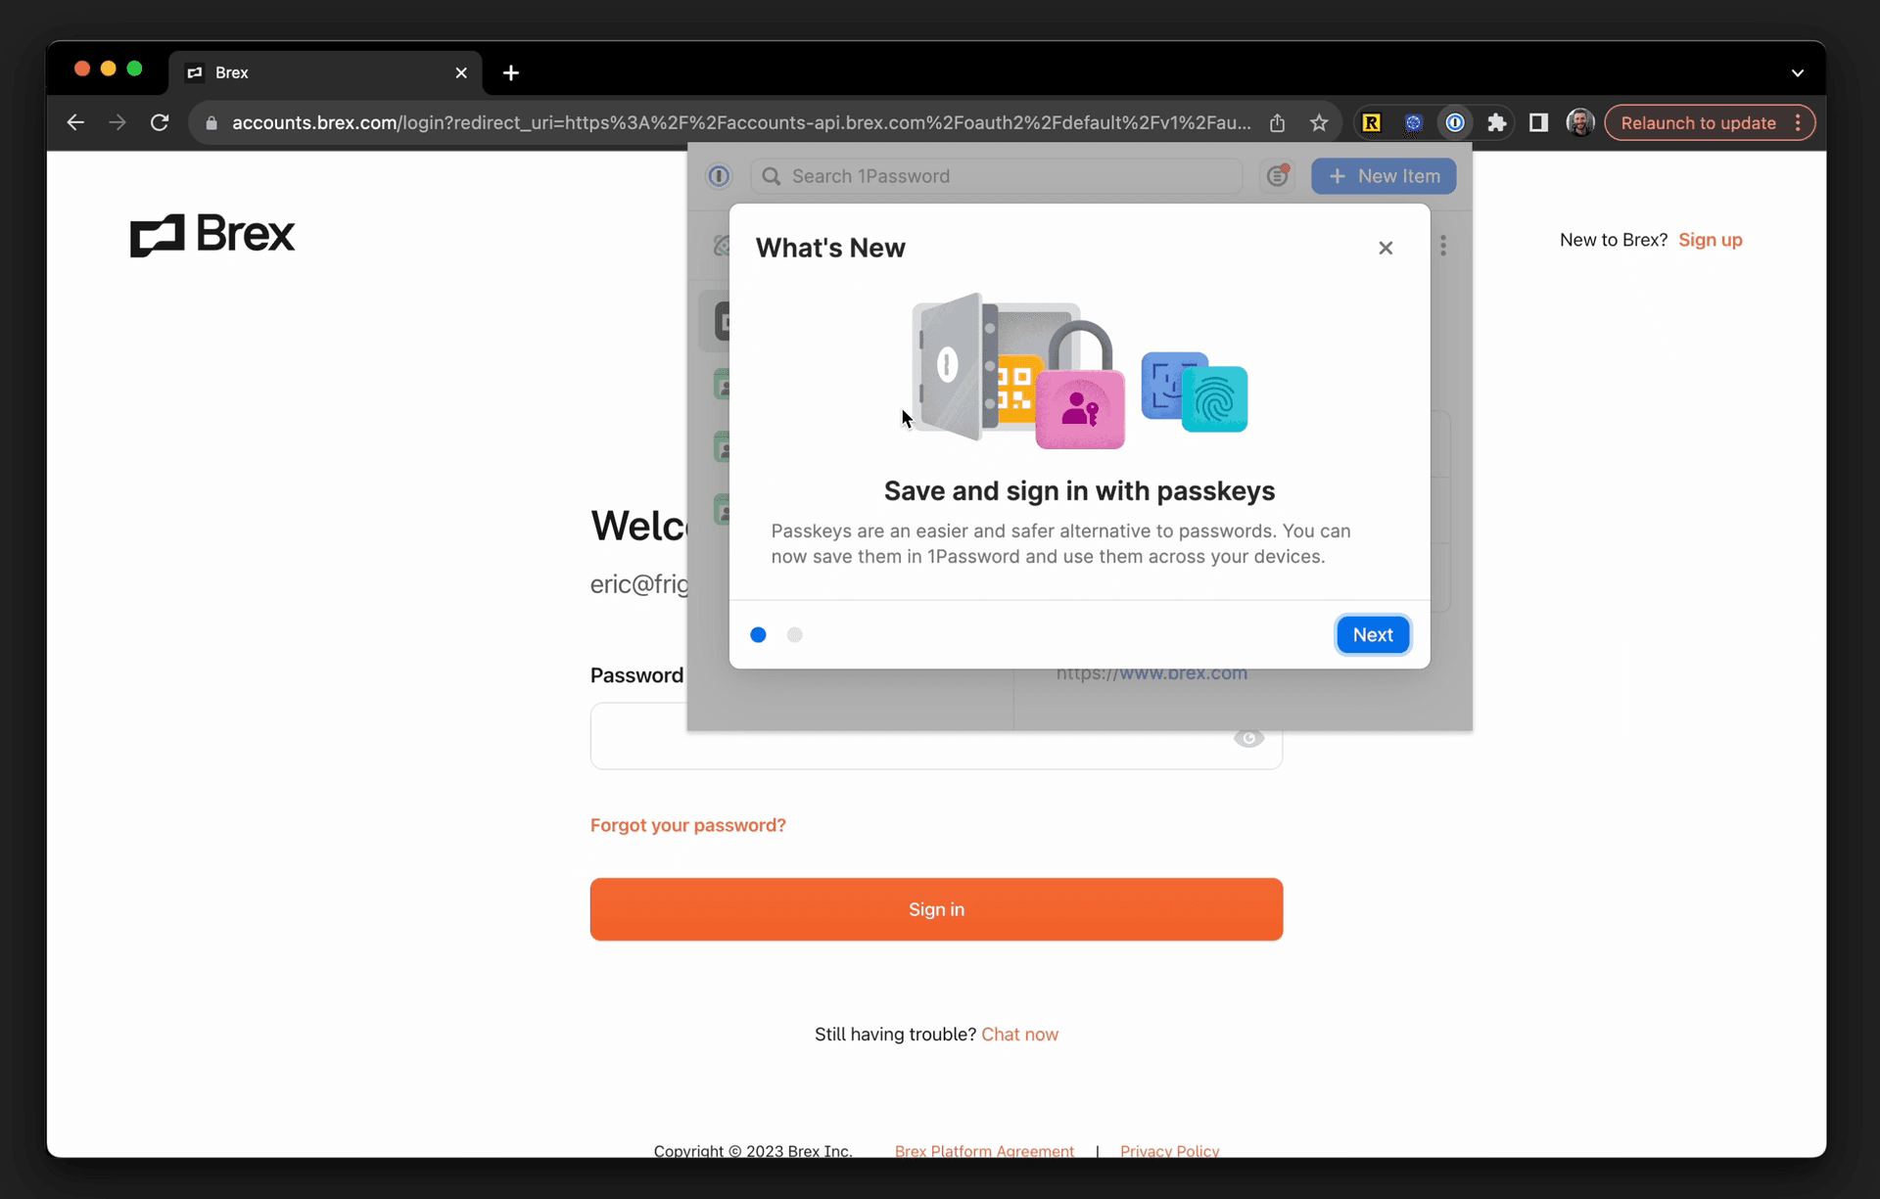This screenshot has width=1880, height=1199.
Task: Toggle the password visibility eye icon
Action: point(1248,737)
